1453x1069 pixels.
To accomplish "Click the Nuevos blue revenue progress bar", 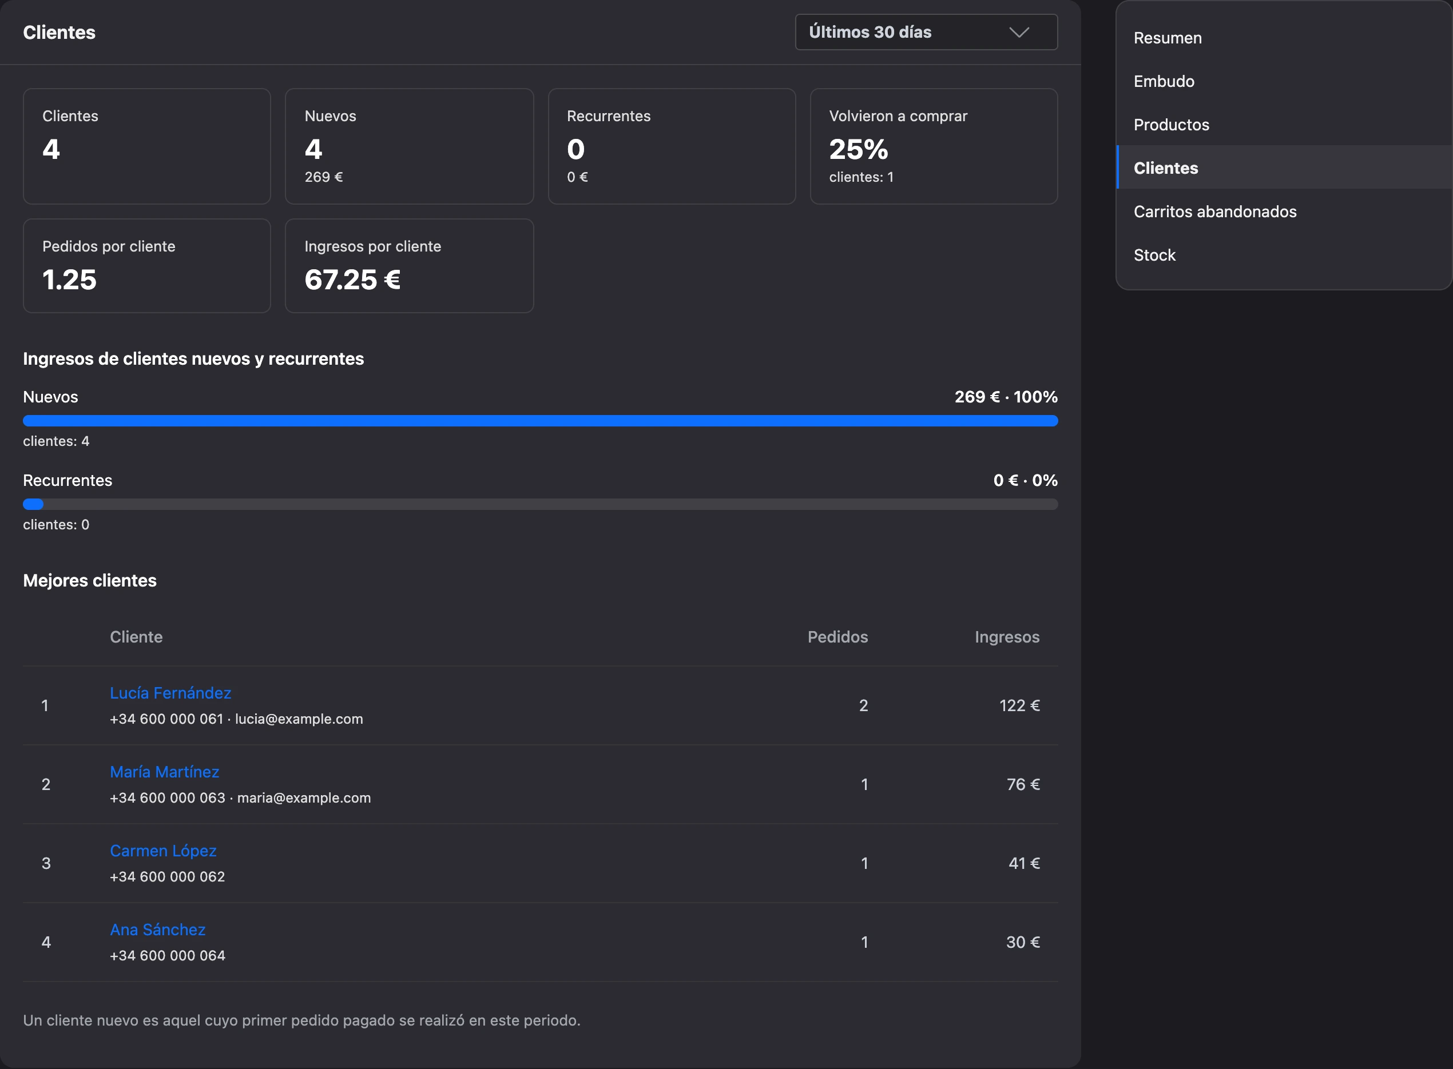I will [x=540, y=421].
